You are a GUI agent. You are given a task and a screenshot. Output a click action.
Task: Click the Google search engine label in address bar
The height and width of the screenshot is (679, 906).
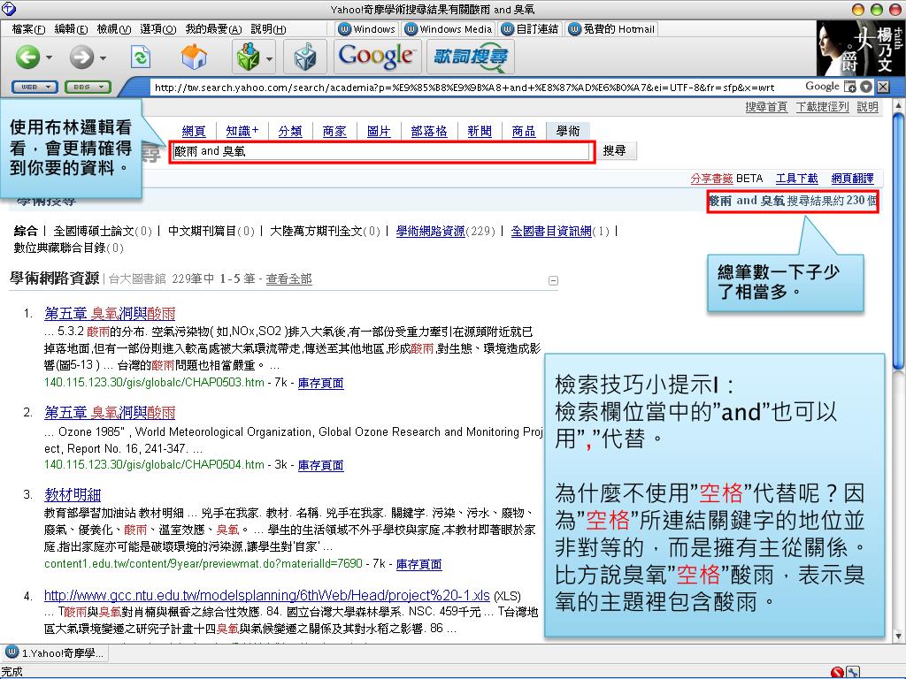[x=822, y=87]
